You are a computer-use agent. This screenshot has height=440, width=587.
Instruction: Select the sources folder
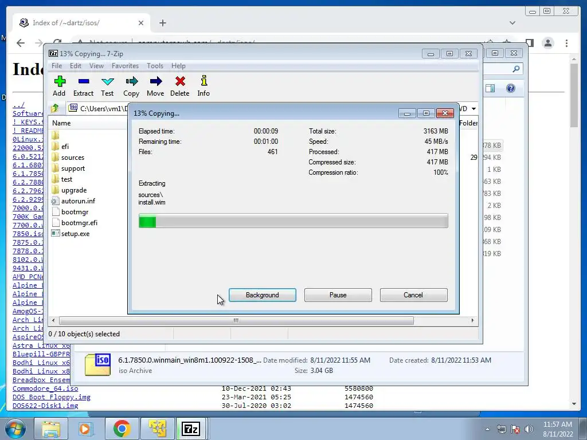point(73,158)
